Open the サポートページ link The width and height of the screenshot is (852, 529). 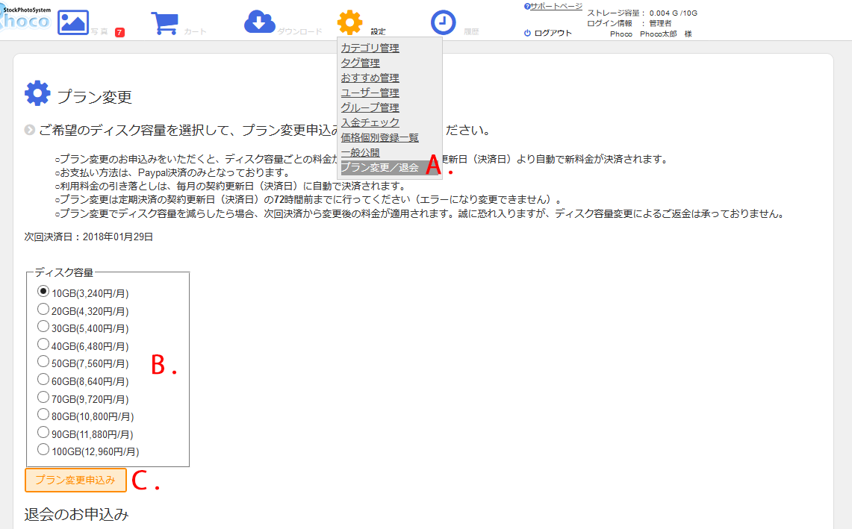(x=556, y=6)
